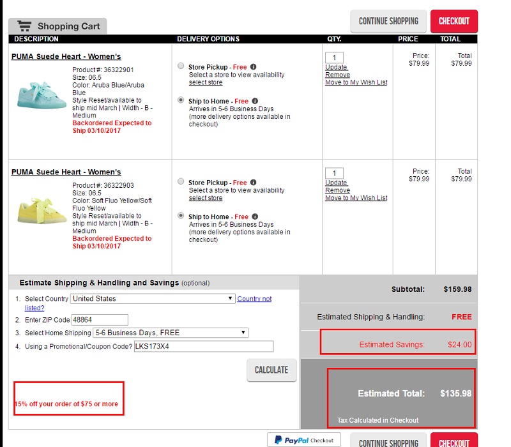This screenshot has height=447, width=511.
Task: Click the shopping cart icon in header
Action: (x=24, y=26)
